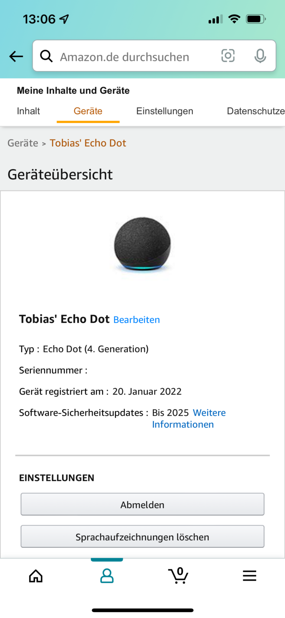Viewport: 285px width, 618px height.
Task: Switch to the Inhalt tab
Action: [28, 111]
